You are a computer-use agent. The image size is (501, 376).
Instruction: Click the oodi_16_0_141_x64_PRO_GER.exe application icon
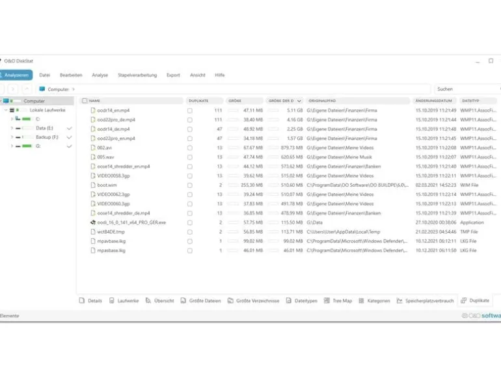coord(93,222)
